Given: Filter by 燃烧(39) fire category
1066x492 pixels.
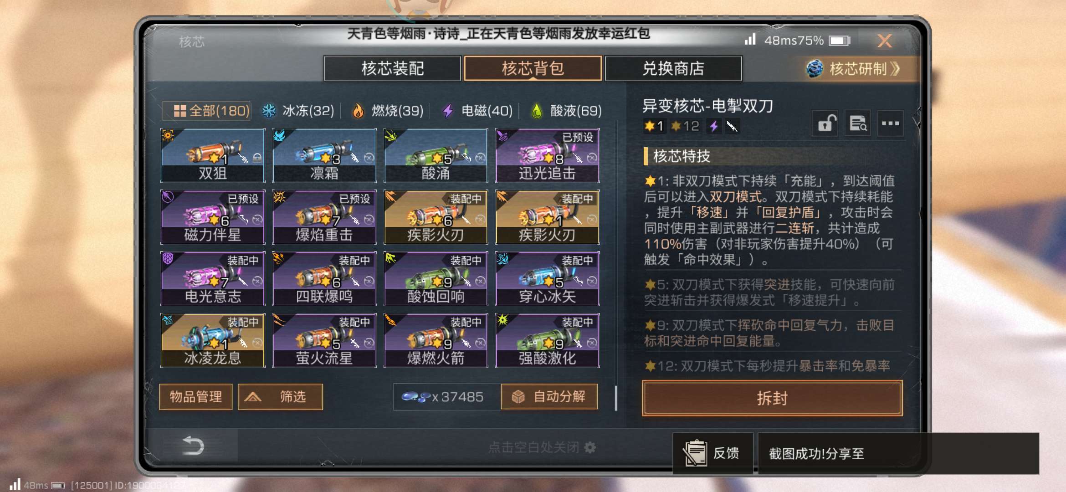Looking at the screenshot, I should pos(388,111).
